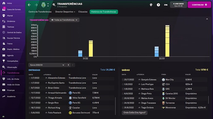Open the Depto. Médico icon
The width and height of the screenshot is (213, 119).
pyautogui.click(x=4, y=49)
